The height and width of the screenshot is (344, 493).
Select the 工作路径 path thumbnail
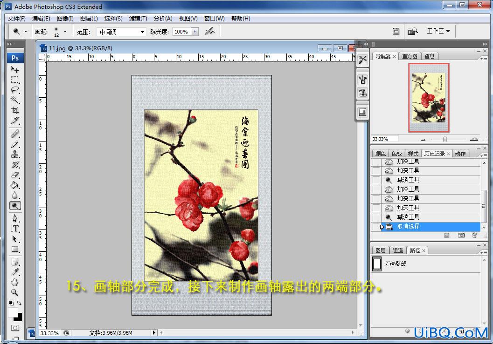(x=377, y=263)
